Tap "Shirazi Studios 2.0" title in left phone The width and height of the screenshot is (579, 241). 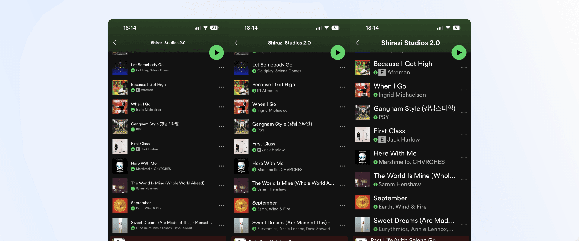click(168, 43)
